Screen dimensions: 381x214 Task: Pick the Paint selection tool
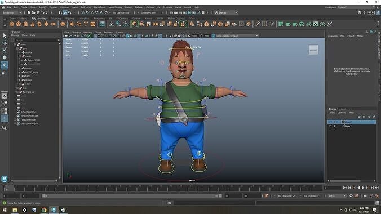5,50
